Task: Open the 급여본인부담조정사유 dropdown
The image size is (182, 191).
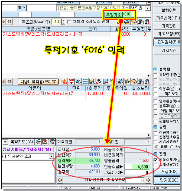Action: (126, 8)
